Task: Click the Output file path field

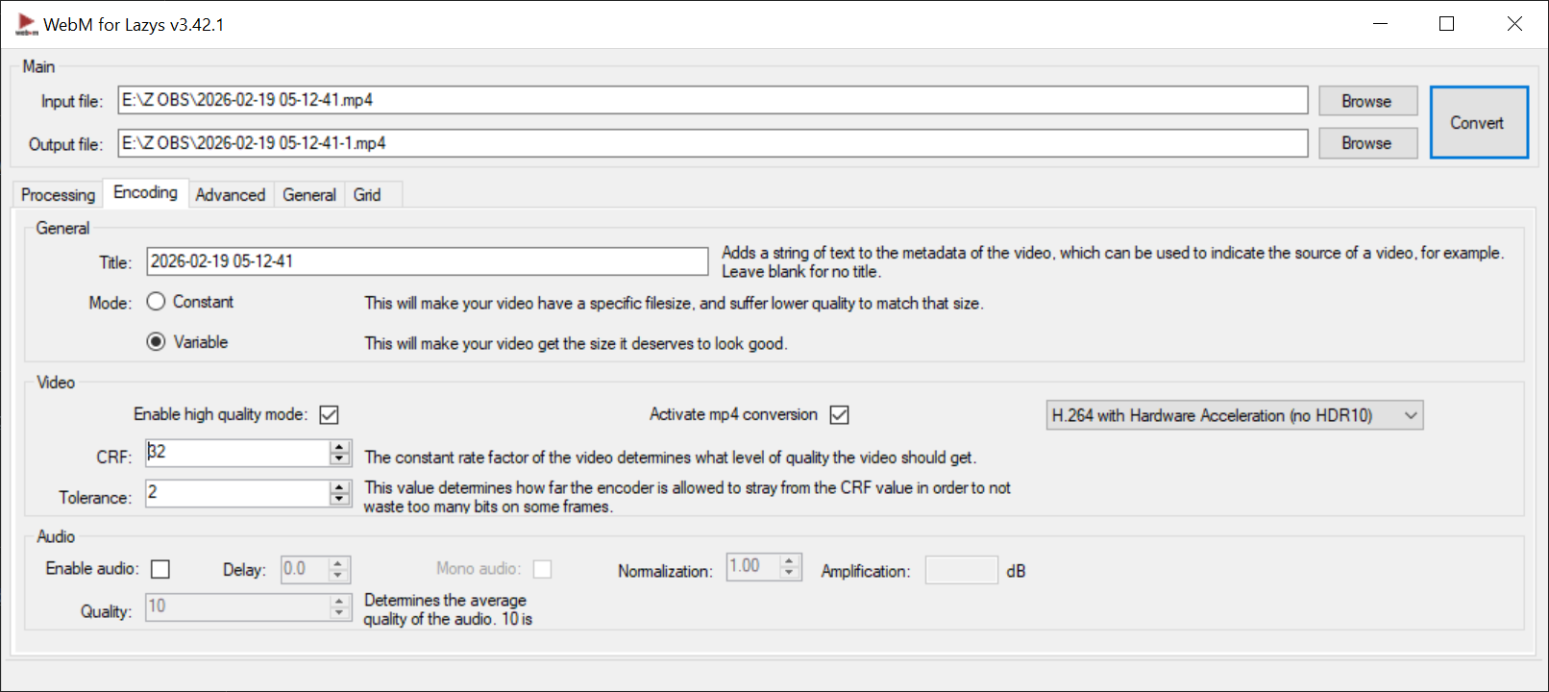Action: [713, 143]
